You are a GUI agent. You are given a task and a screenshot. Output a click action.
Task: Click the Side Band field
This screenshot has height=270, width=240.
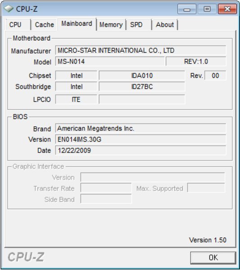pos(106,199)
